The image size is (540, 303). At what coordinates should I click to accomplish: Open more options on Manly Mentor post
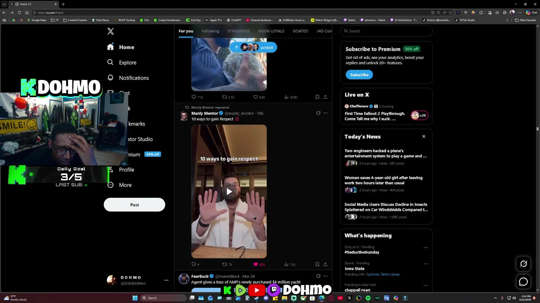325,113
